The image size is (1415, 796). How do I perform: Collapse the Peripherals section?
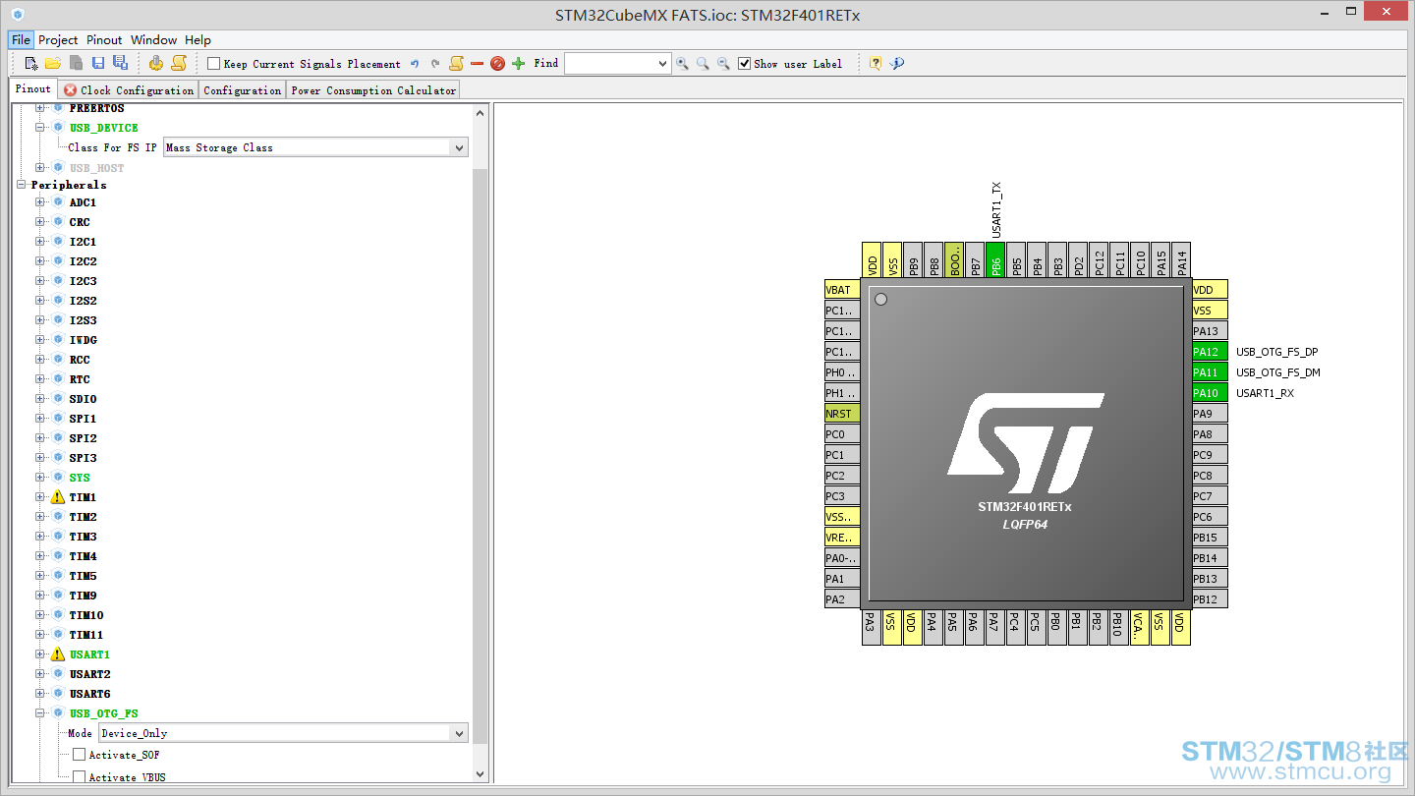point(21,185)
